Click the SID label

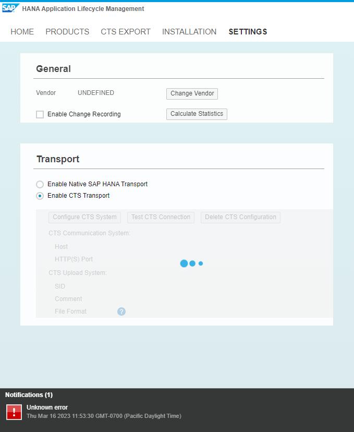click(x=60, y=286)
